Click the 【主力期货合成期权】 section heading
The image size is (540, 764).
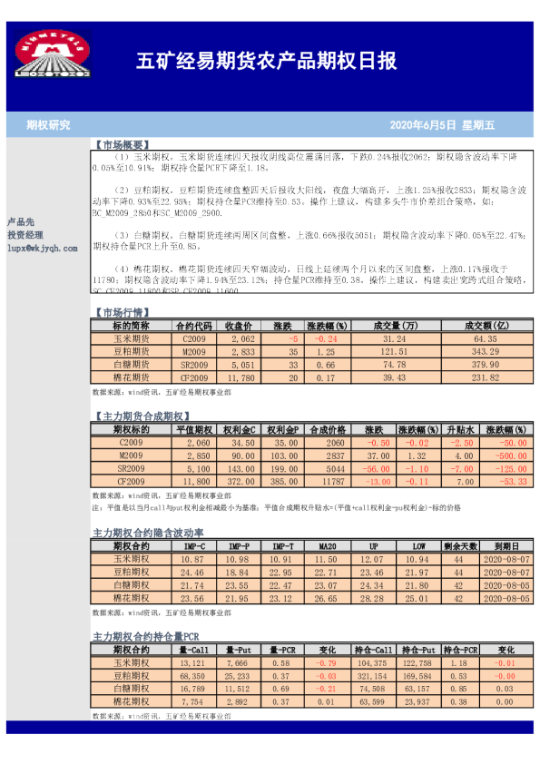coord(142,416)
